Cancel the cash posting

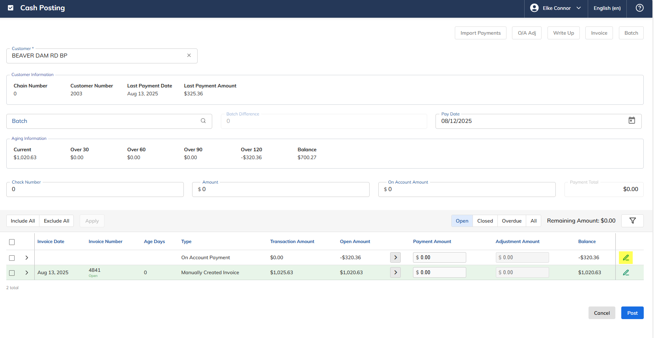602,313
